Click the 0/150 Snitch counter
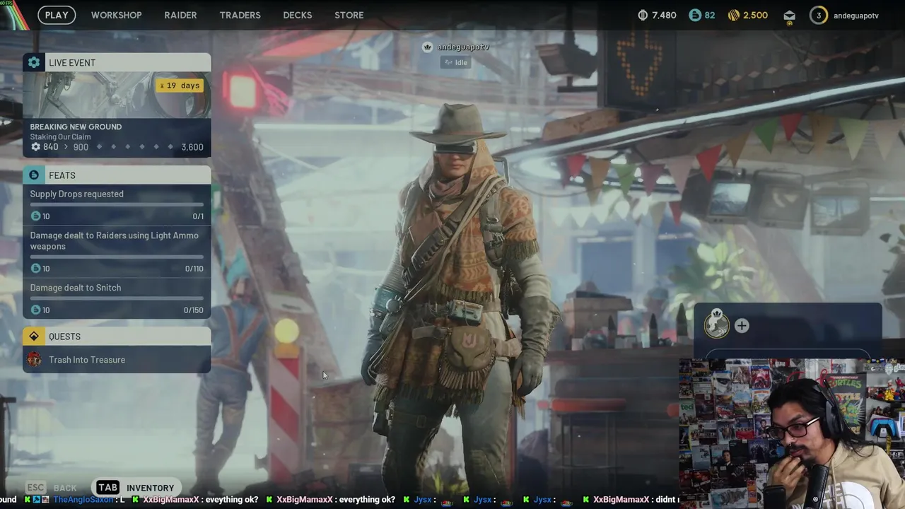 (x=193, y=310)
